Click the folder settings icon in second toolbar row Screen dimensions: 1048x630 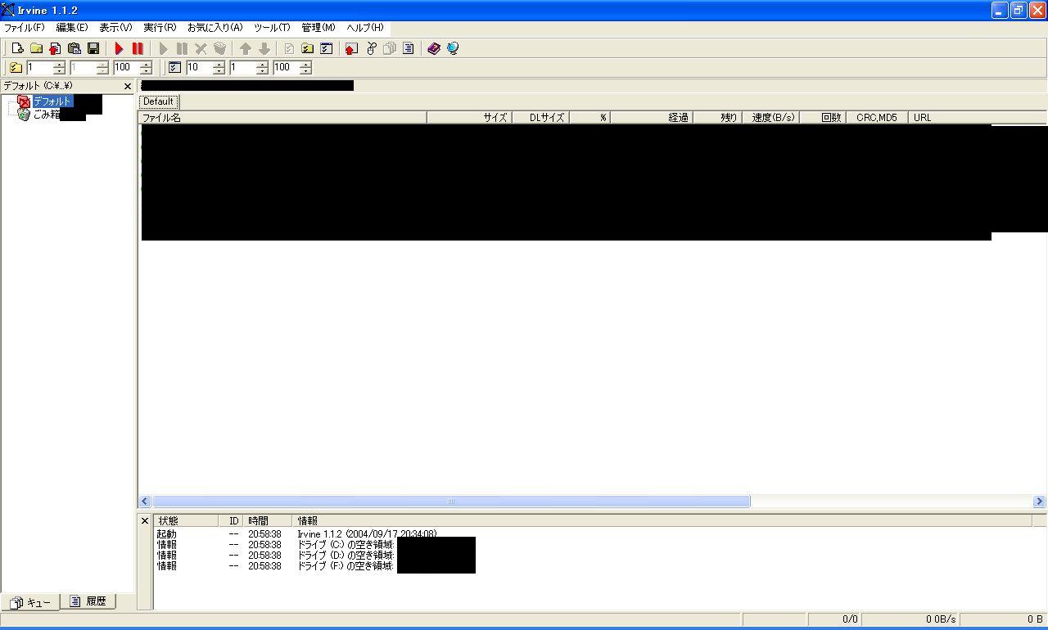(16, 68)
